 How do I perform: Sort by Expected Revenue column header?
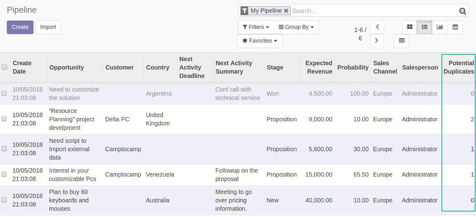pos(318,67)
